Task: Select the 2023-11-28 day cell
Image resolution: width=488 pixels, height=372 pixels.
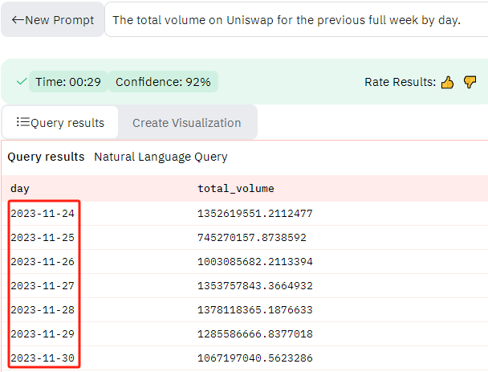Action: tap(43, 309)
